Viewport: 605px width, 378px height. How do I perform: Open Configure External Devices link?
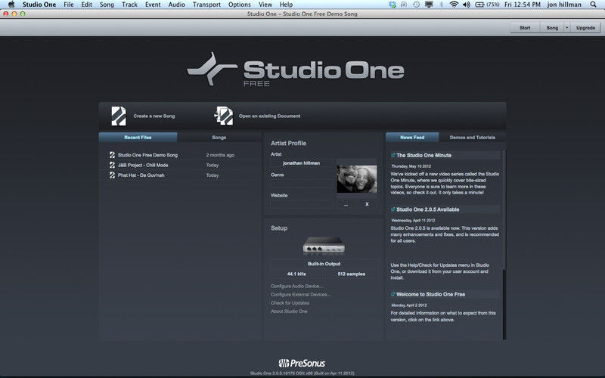coord(300,295)
